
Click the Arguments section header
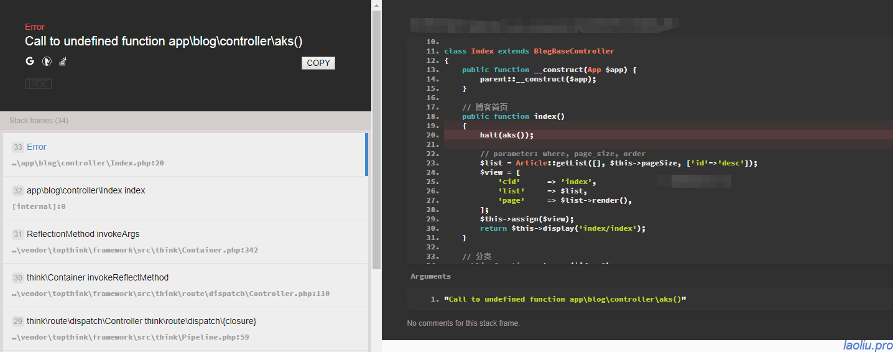click(430, 276)
